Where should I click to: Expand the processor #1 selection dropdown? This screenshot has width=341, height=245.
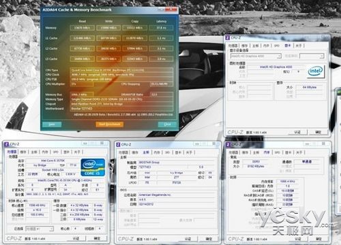click(40, 229)
